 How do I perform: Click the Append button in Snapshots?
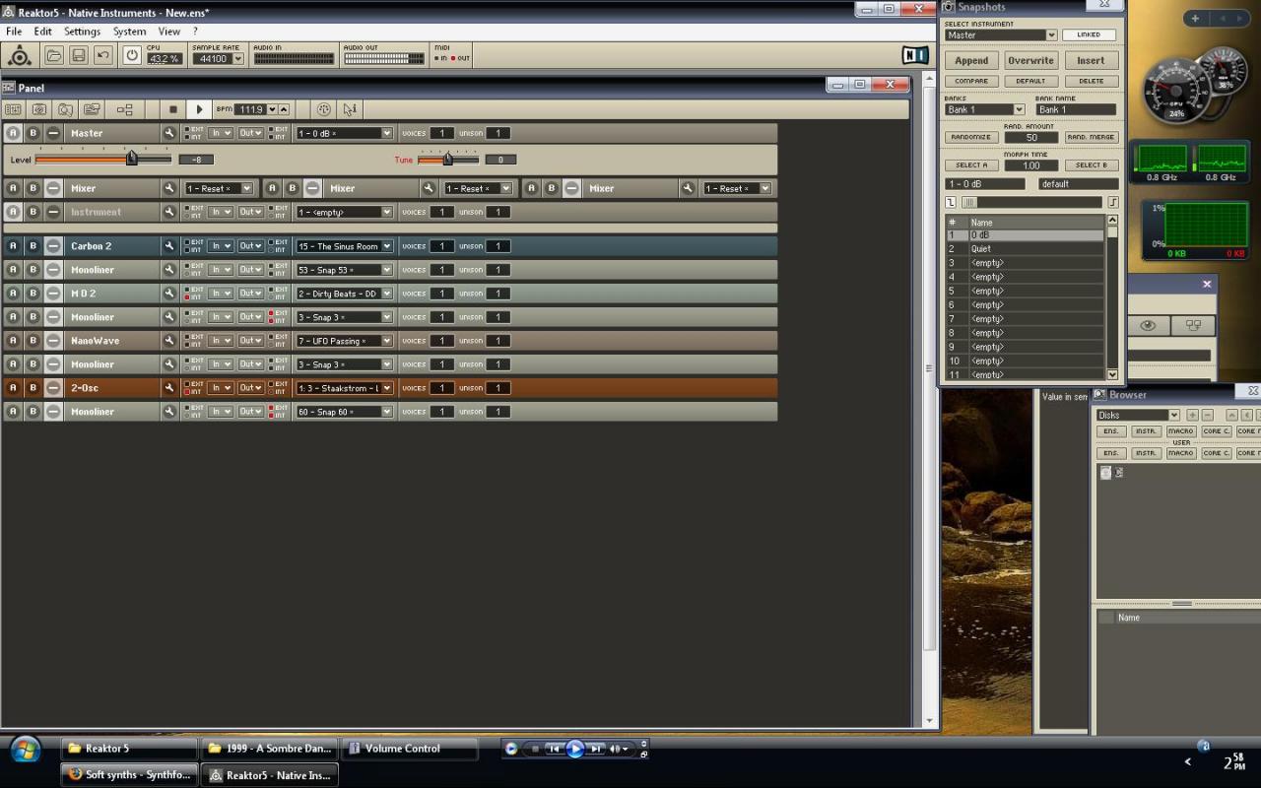click(971, 60)
